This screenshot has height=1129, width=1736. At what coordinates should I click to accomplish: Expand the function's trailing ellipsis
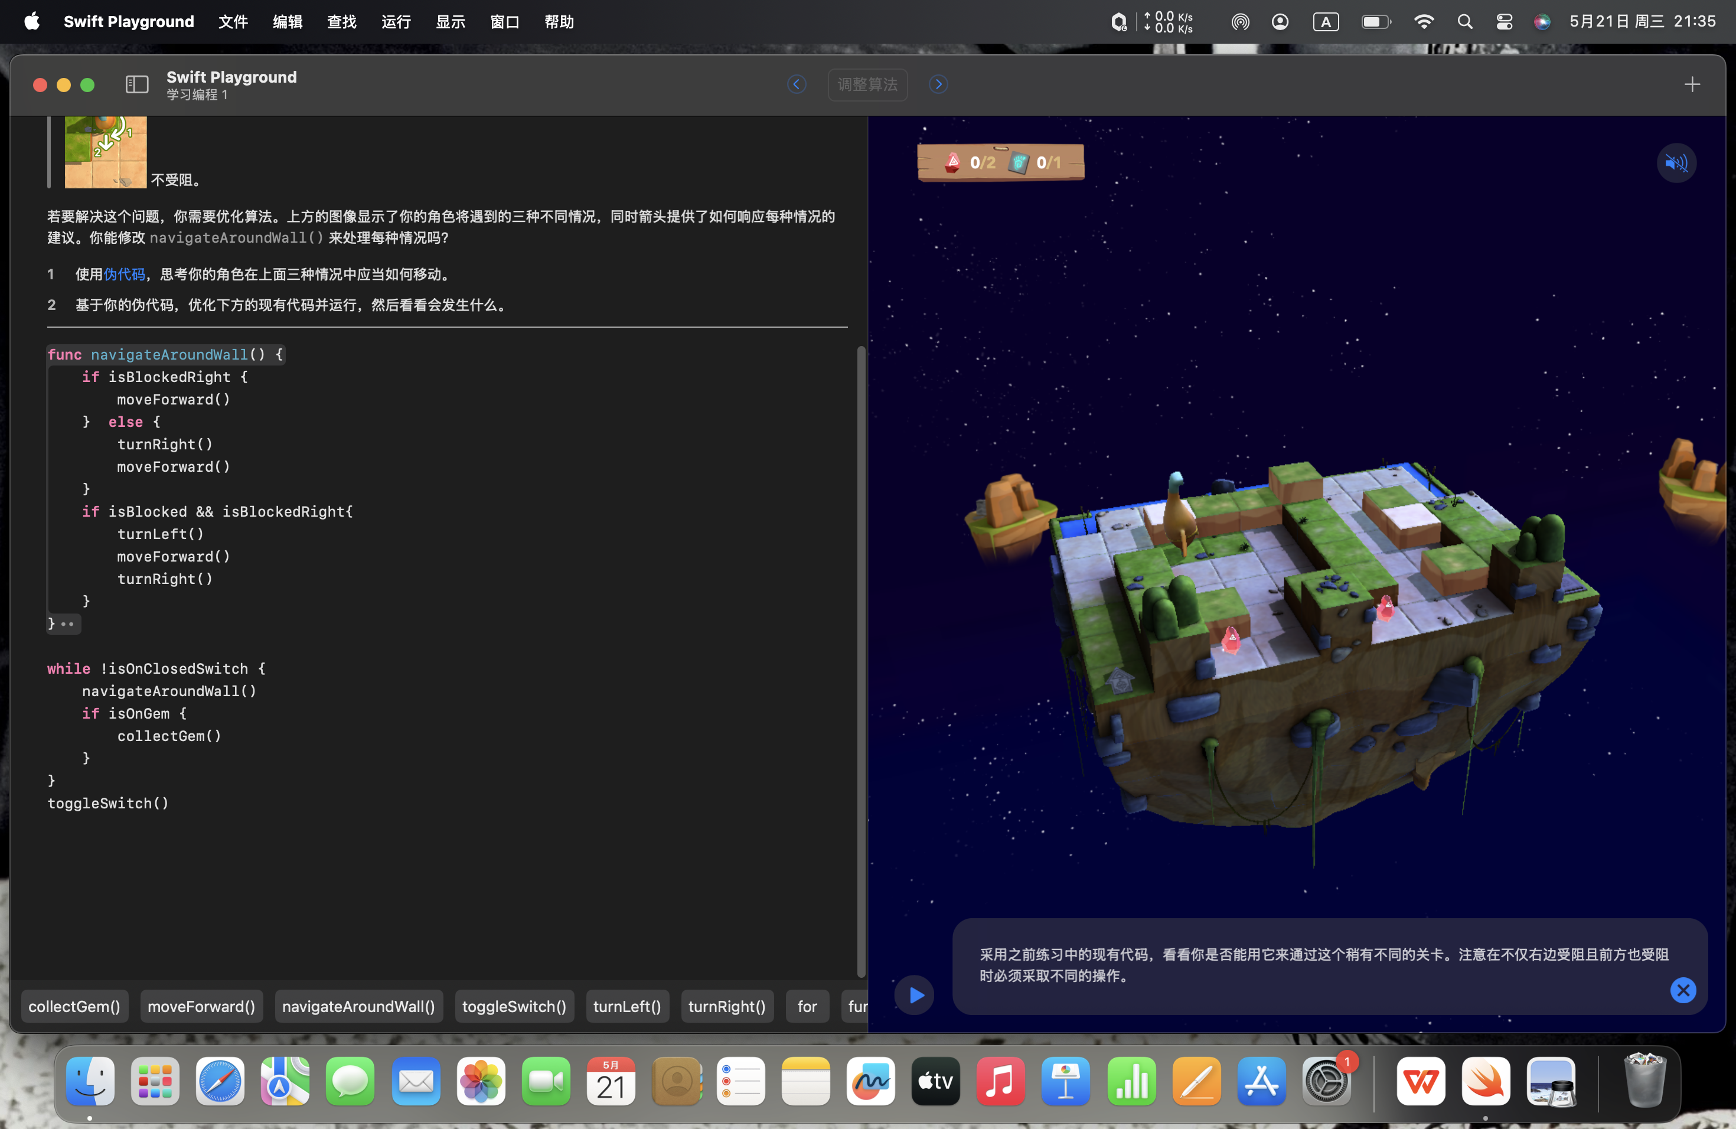(x=68, y=624)
